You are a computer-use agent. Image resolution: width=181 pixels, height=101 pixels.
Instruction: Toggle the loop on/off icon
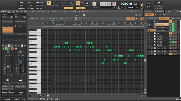click(x=149, y=3)
